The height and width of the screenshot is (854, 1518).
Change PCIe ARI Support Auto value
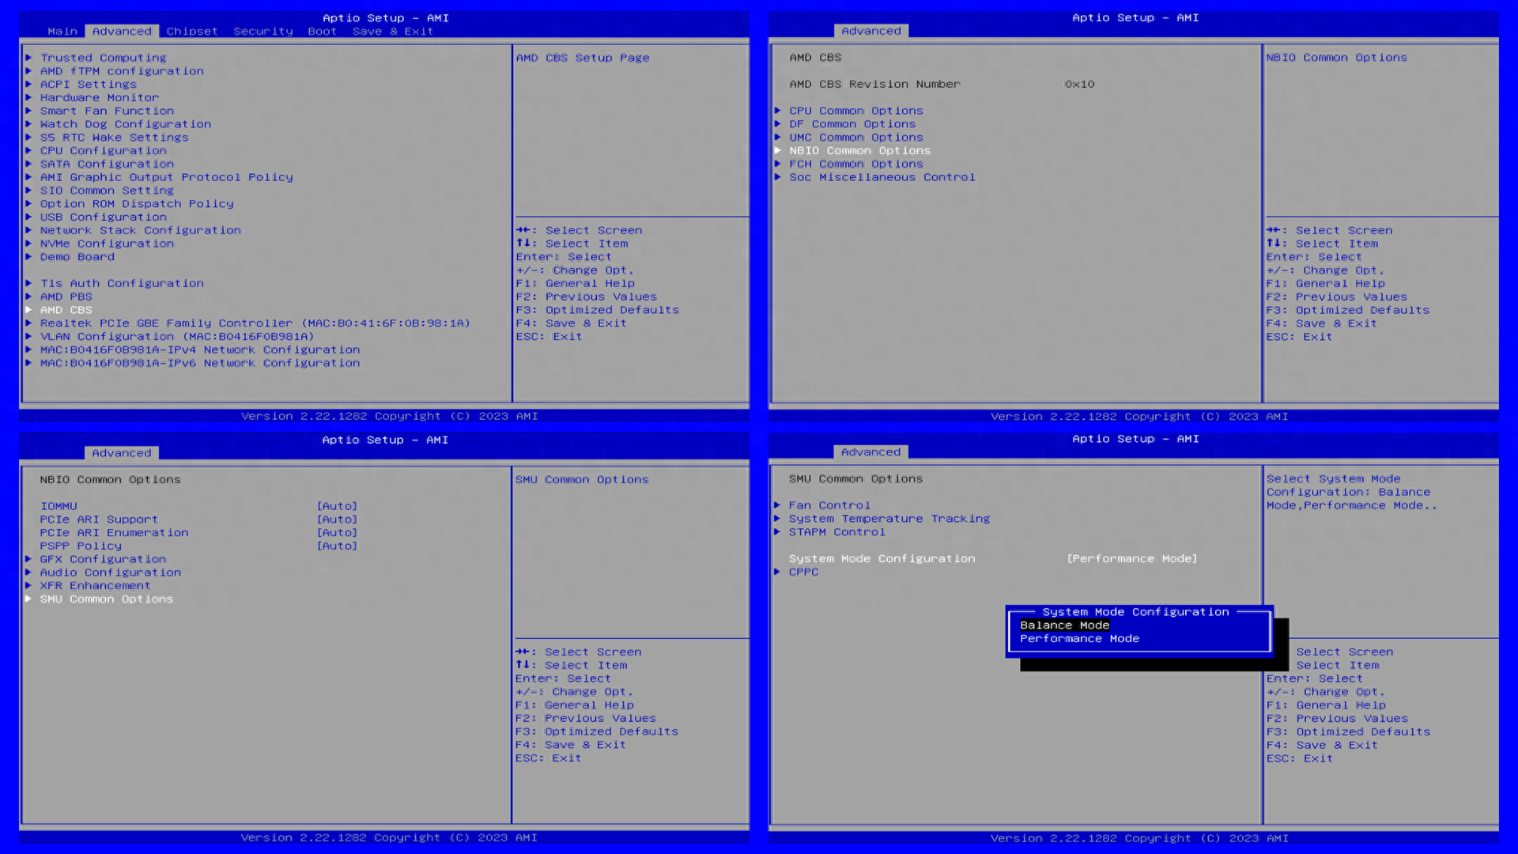tap(337, 520)
